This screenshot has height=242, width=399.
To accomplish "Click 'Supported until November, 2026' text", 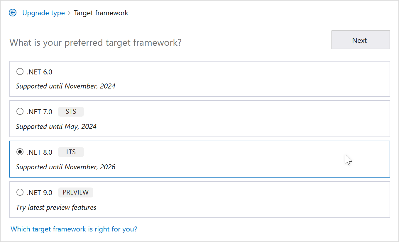I will [x=66, y=167].
